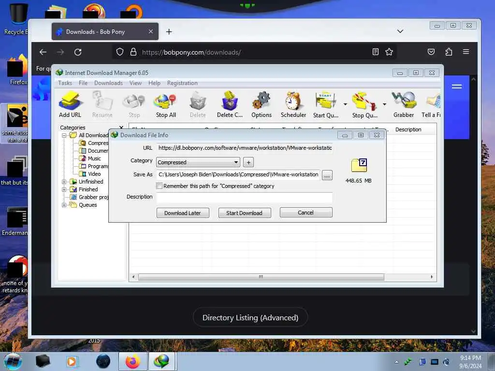Close the Downloads - Bob Pony tab
Image resolution: width=495 pixels, height=371 pixels.
(151, 31)
